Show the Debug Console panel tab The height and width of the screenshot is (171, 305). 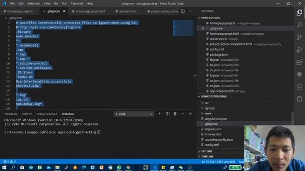(x=47, y=114)
